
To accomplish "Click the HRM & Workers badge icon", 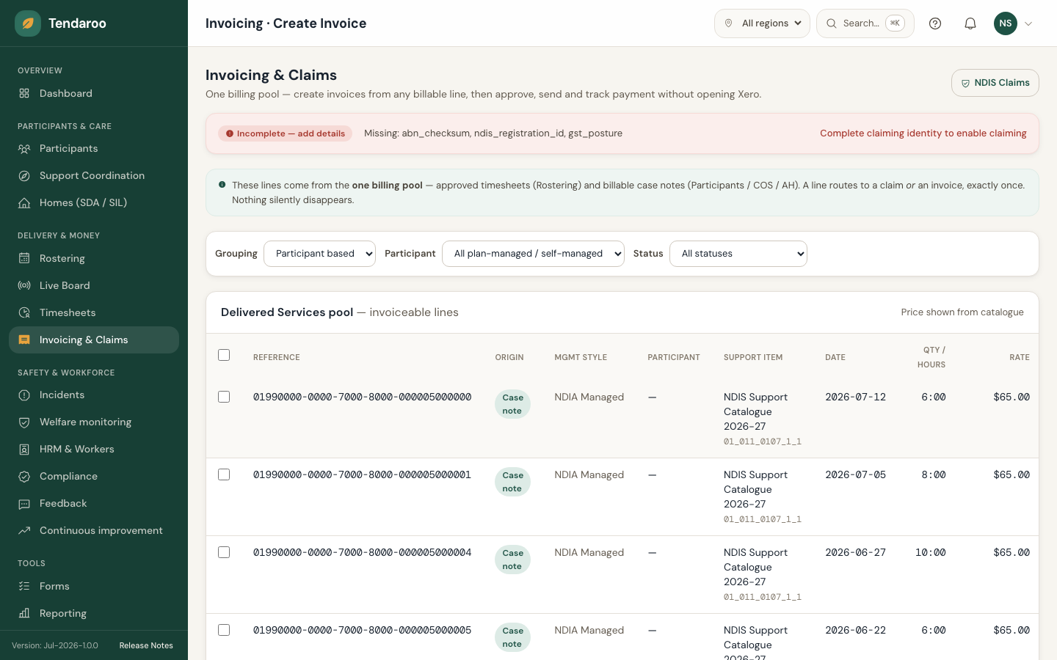I will click(24, 449).
